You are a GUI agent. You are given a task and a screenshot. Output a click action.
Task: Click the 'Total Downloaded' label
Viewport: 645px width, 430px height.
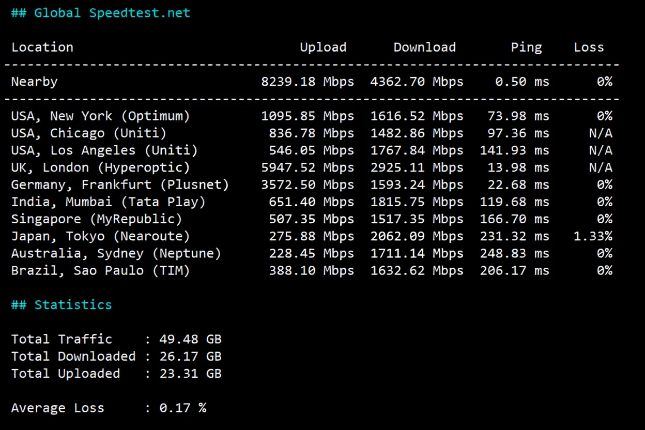73,357
